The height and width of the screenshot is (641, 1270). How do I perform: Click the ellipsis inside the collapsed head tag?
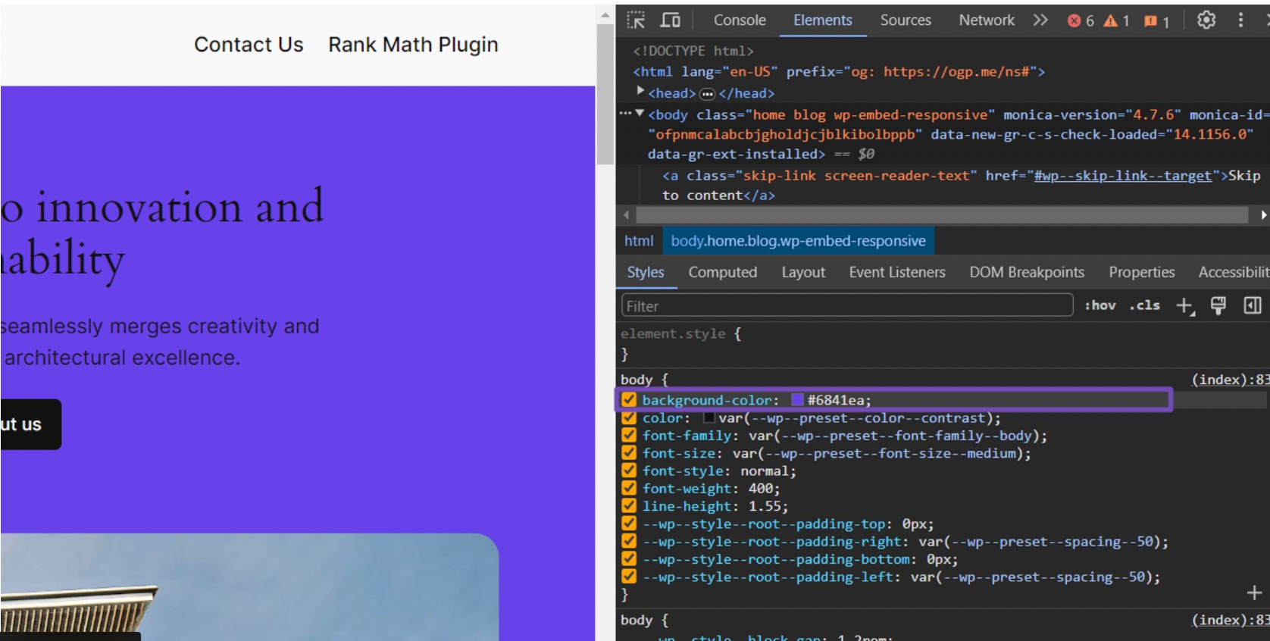click(x=707, y=94)
